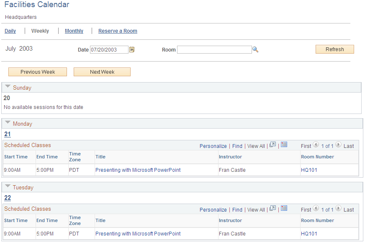
Task: Collapse the Monday section
Action: 8,122
